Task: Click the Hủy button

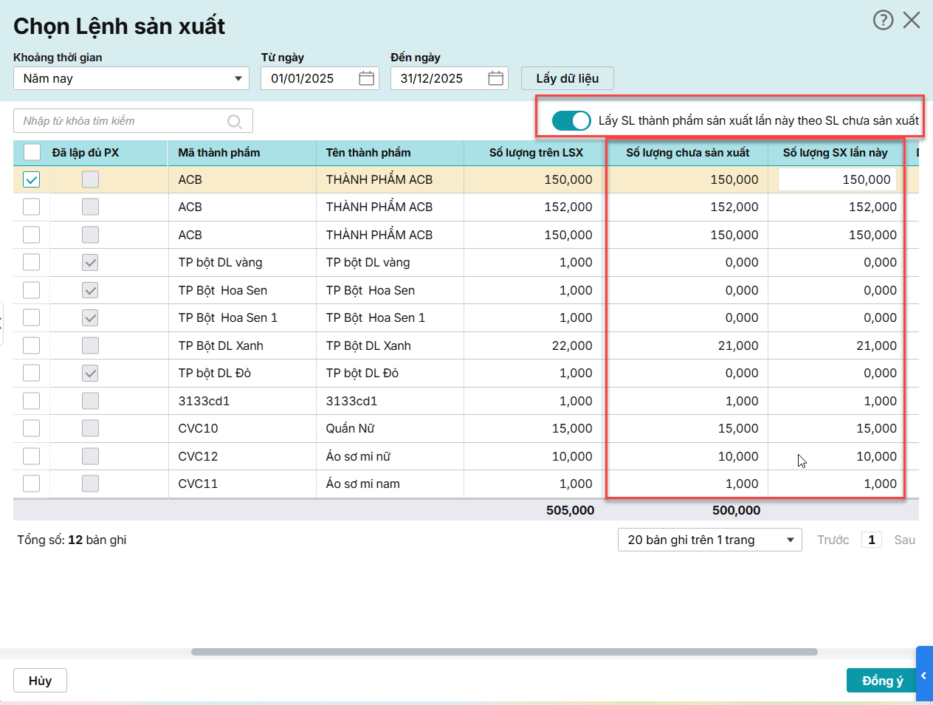Action: (40, 681)
